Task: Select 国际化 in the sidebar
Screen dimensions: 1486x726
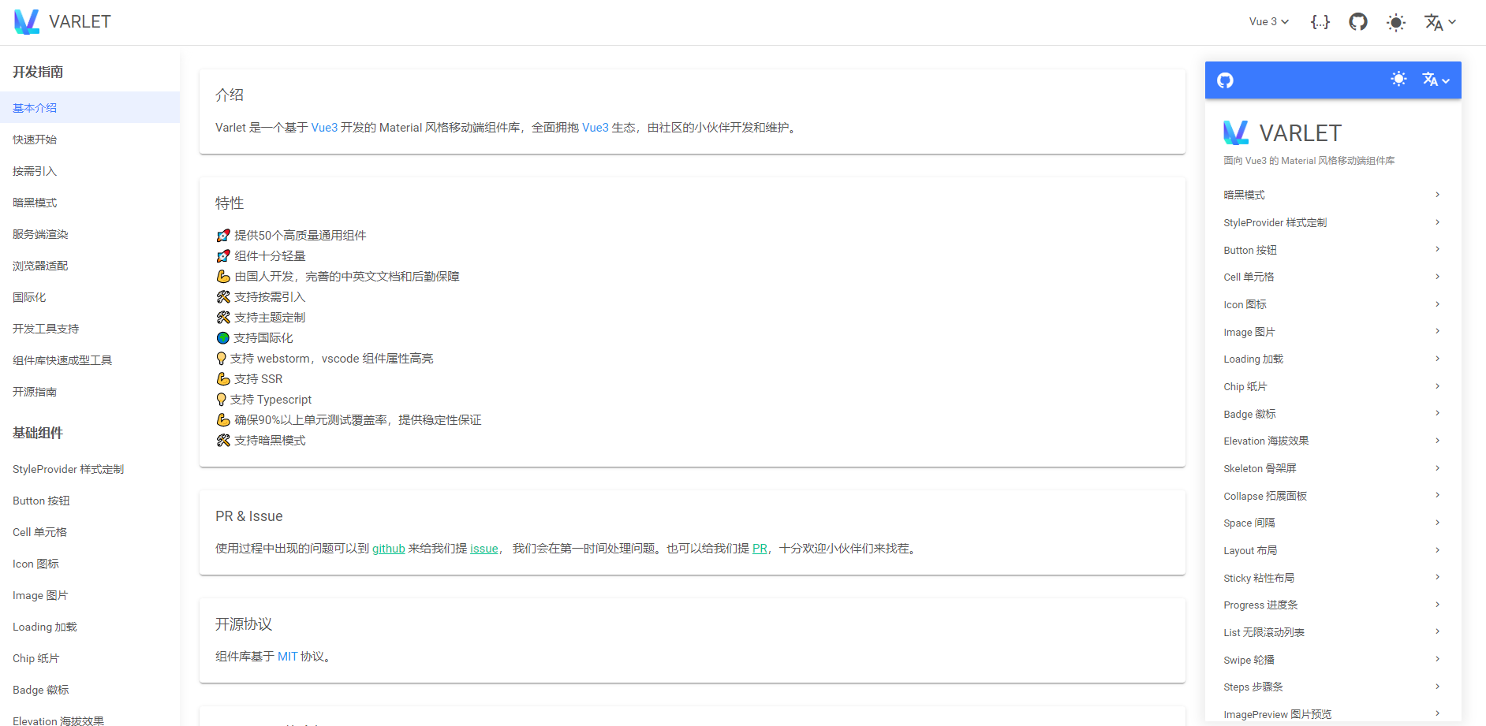Action: (x=90, y=297)
